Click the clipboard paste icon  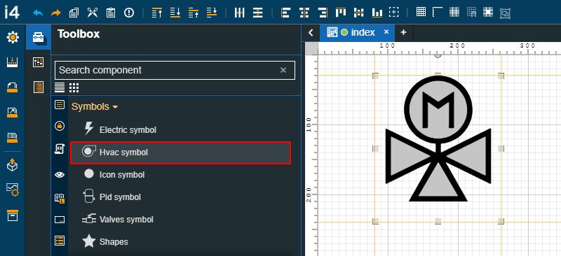[111, 13]
